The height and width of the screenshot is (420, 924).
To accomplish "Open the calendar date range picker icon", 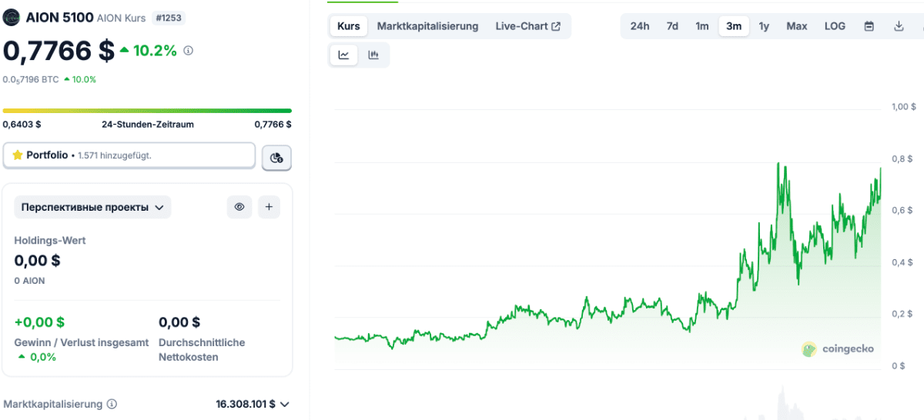I will pos(869,26).
